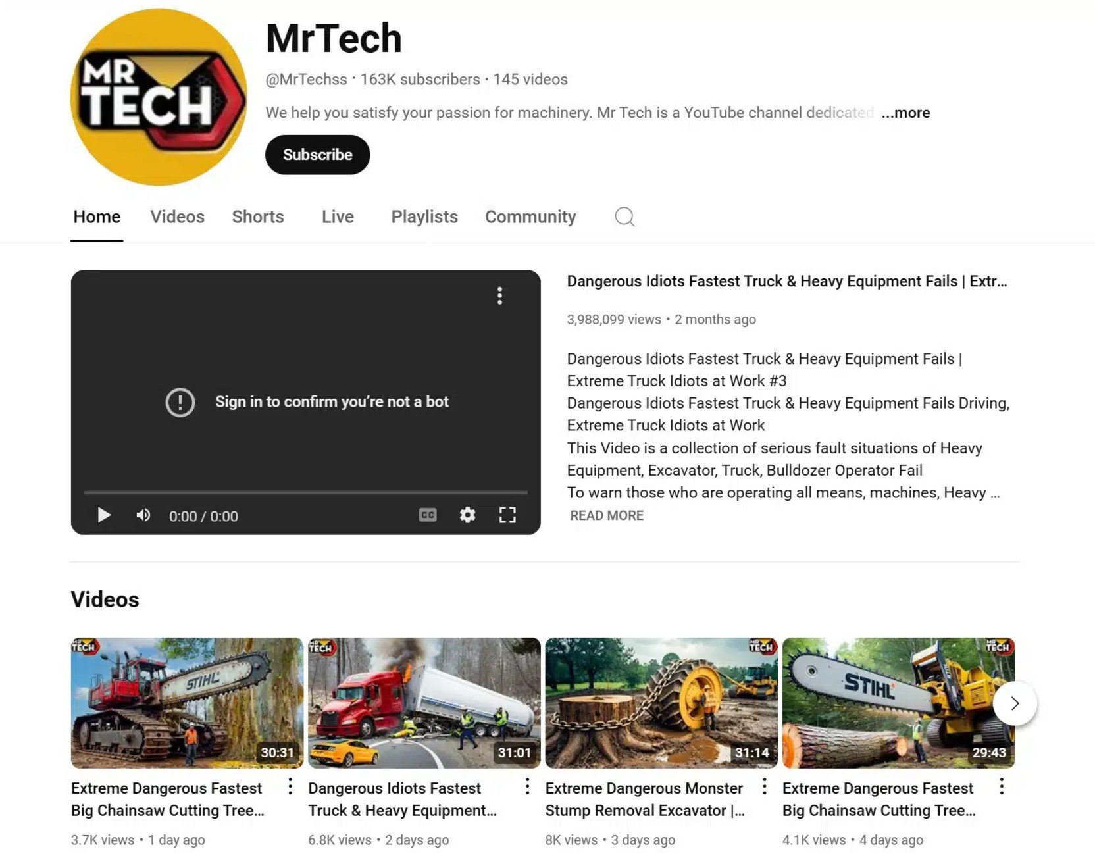Click title 'Dangerous Idiots Fastest Truck' below thumbnails
The height and width of the screenshot is (866, 1095).
[x=402, y=800]
